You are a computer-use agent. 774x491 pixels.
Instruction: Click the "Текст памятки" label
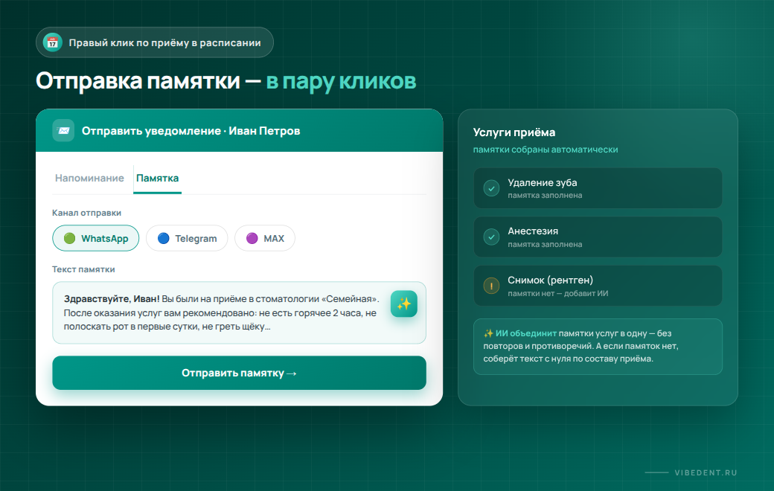83,269
